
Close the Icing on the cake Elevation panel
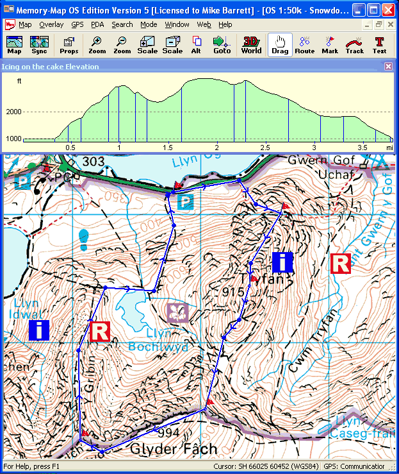point(389,67)
